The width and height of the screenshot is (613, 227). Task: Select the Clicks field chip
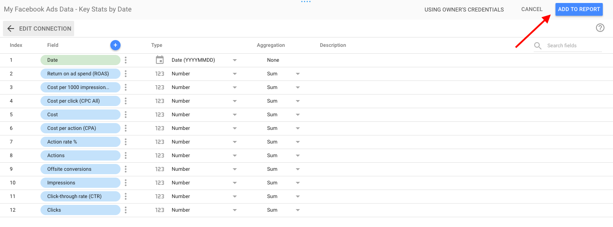click(81, 210)
